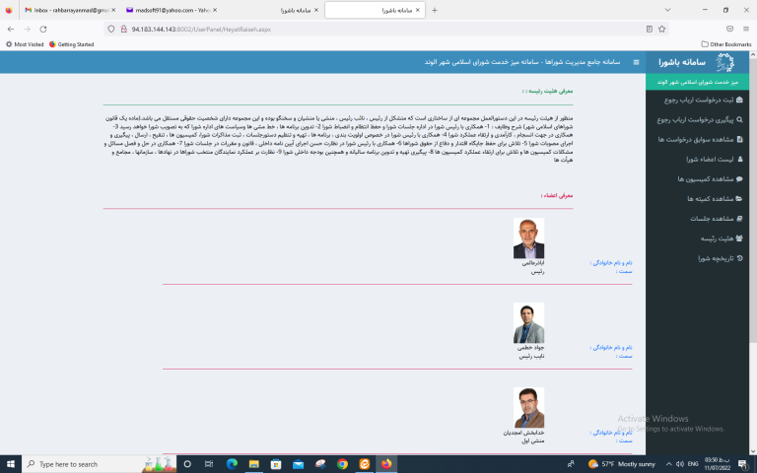Image resolution: width=757 pixels, height=473 pixels.
Task: Click the folder icon for مشاهده کمیته ها
Action: click(x=740, y=198)
